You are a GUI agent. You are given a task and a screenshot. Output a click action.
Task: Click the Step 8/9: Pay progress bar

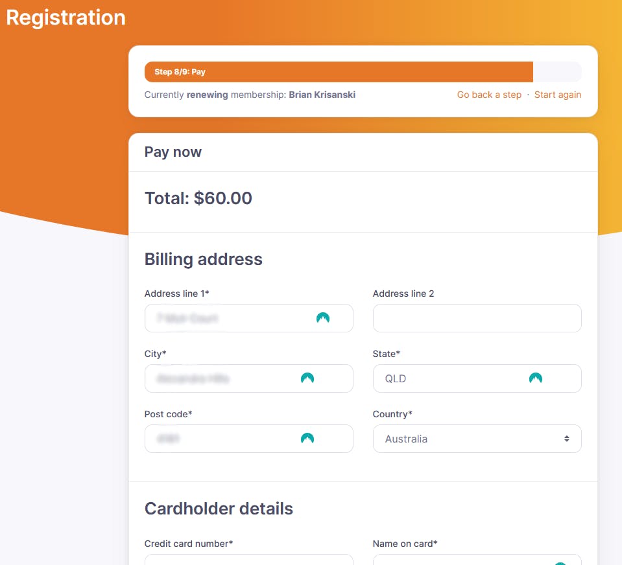[x=339, y=72]
